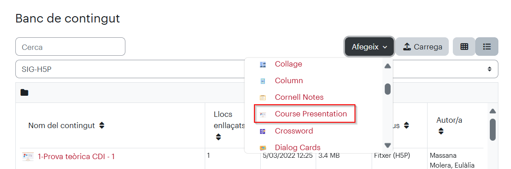Click the Course Presentation icon

pyautogui.click(x=262, y=114)
